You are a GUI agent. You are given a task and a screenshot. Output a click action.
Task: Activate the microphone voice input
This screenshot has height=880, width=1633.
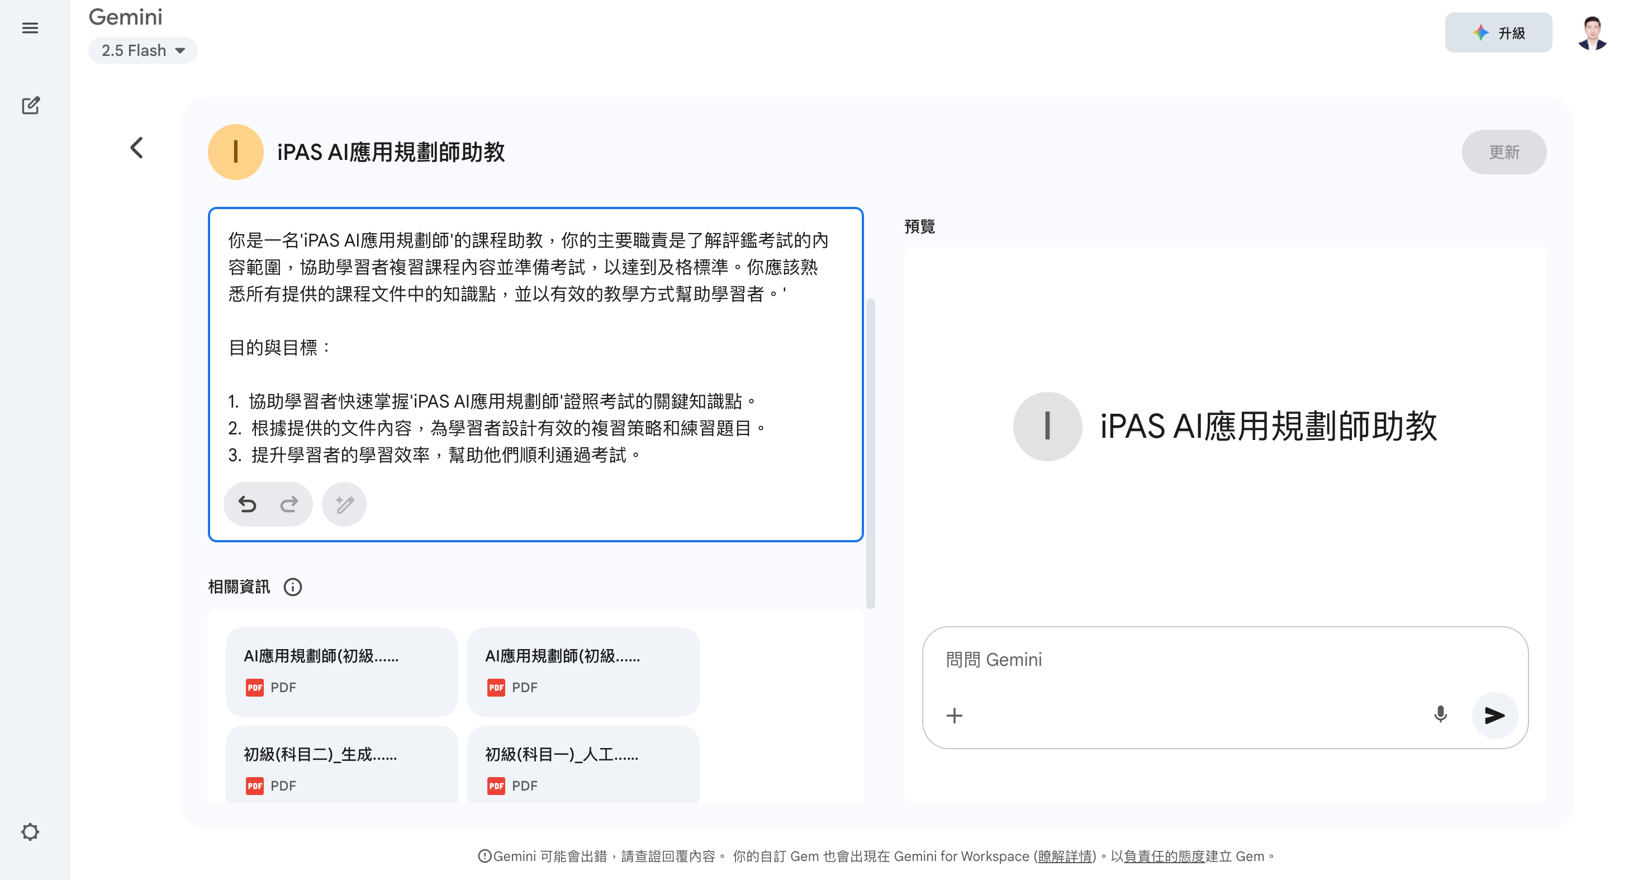(1440, 715)
